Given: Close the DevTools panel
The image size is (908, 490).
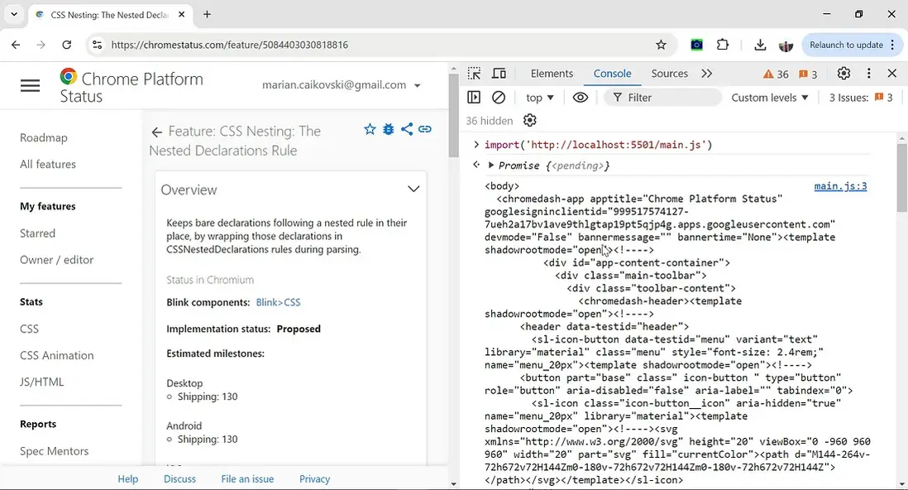Looking at the screenshot, I should [891, 74].
